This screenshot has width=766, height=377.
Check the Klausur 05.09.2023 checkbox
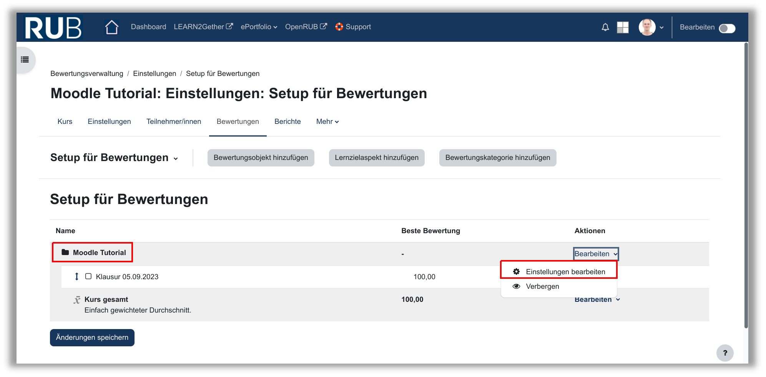tap(88, 277)
